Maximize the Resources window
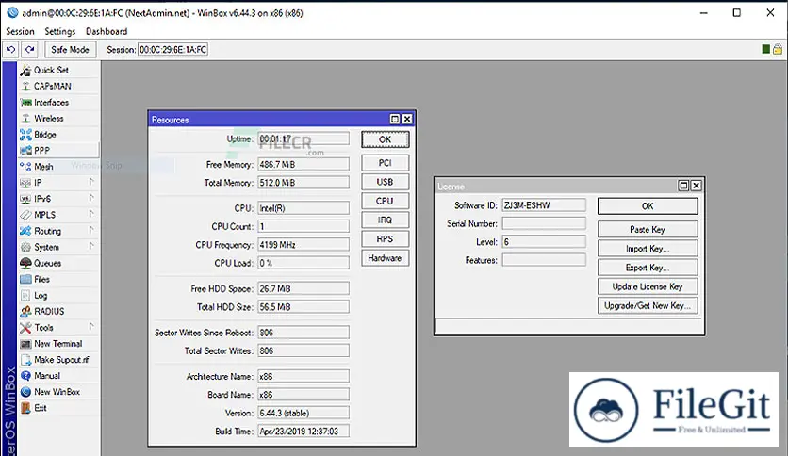This screenshot has height=456, width=788. tap(395, 119)
